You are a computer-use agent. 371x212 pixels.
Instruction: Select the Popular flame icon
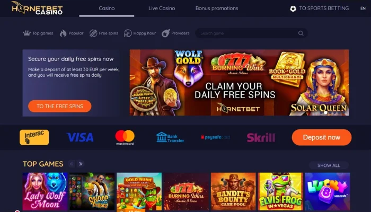point(63,33)
